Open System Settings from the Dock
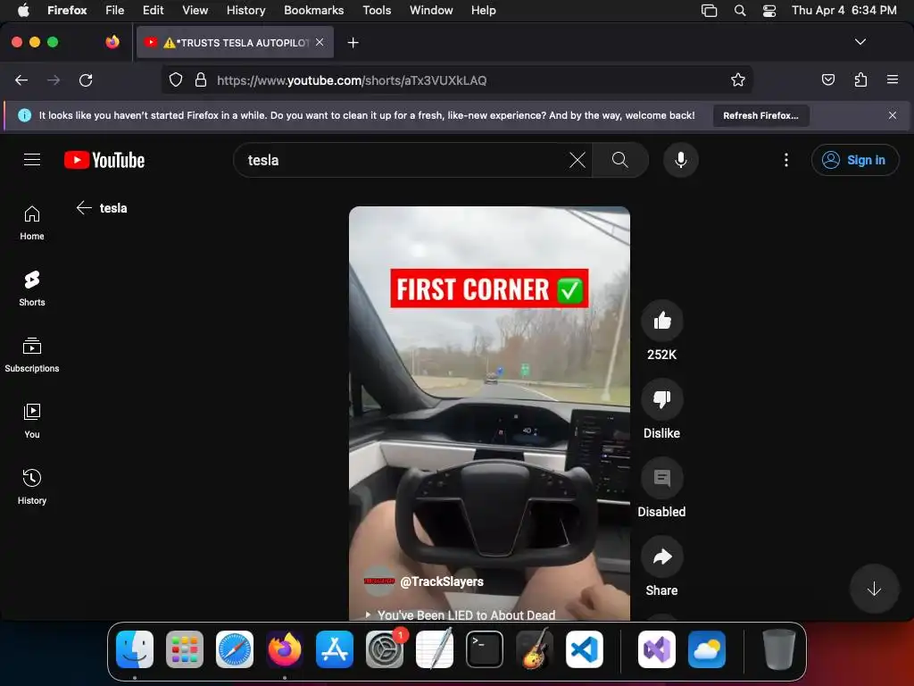 pos(385,649)
